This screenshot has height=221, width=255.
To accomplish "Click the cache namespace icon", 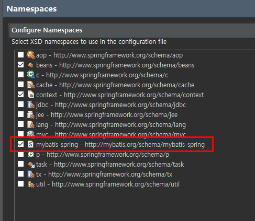I will pyautogui.click(x=31, y=85).
